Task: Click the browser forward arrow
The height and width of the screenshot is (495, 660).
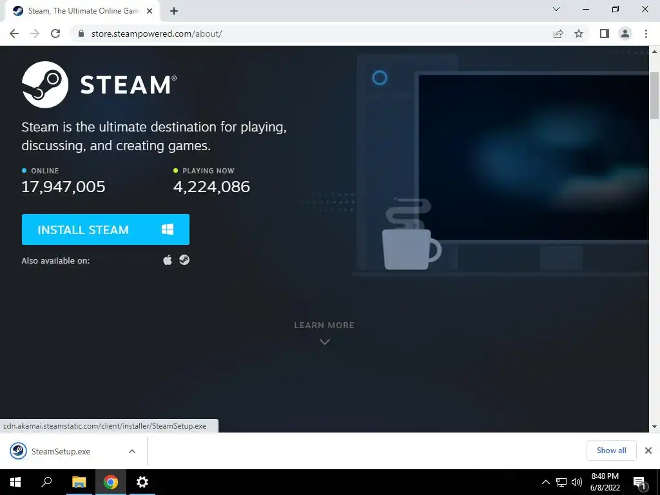Action: click(x=35, y=34)
